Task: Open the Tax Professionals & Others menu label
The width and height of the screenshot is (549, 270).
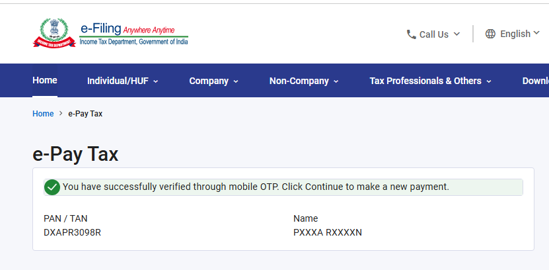Action: coord(425,81)
